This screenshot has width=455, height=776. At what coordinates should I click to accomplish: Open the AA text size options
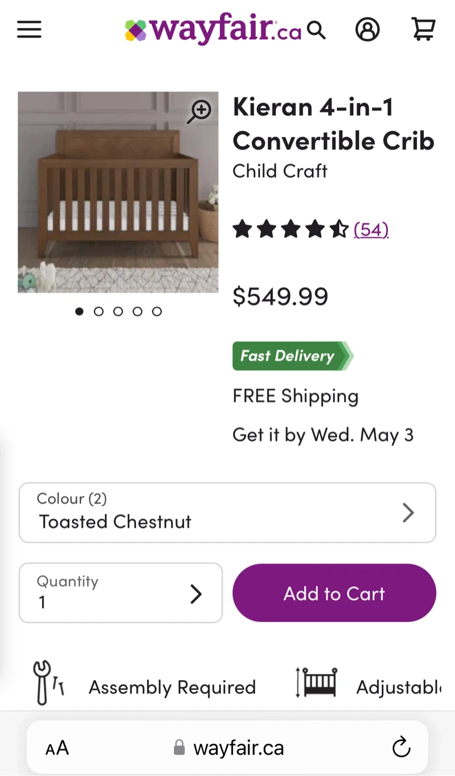pos(57,748)
